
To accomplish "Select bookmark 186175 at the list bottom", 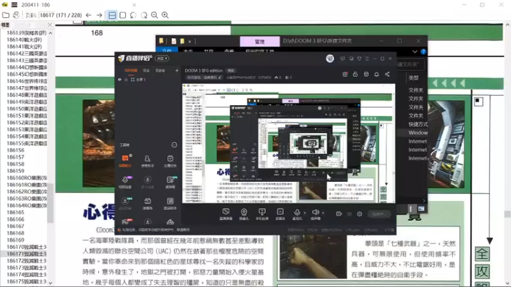I will point(27,281).
